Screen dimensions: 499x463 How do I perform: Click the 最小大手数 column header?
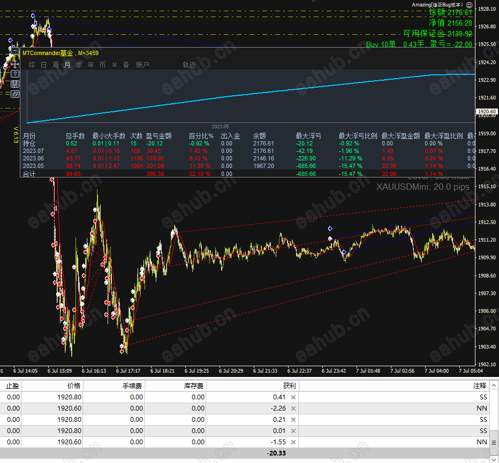point(109,136)
